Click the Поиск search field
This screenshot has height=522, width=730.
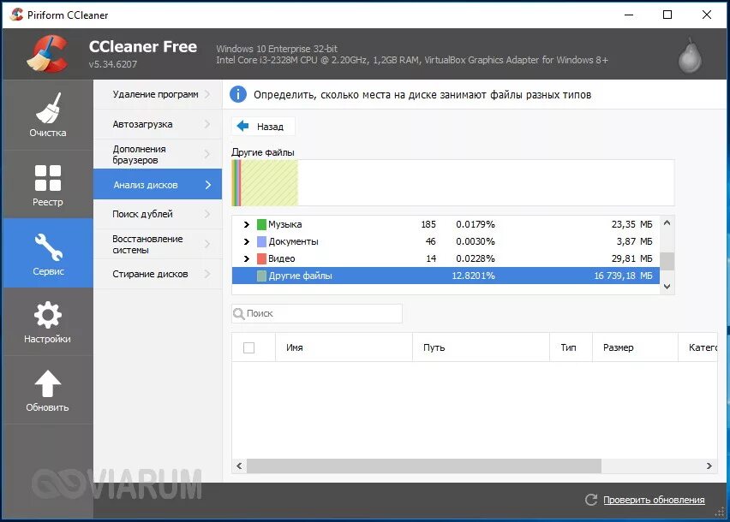[317, 314]
